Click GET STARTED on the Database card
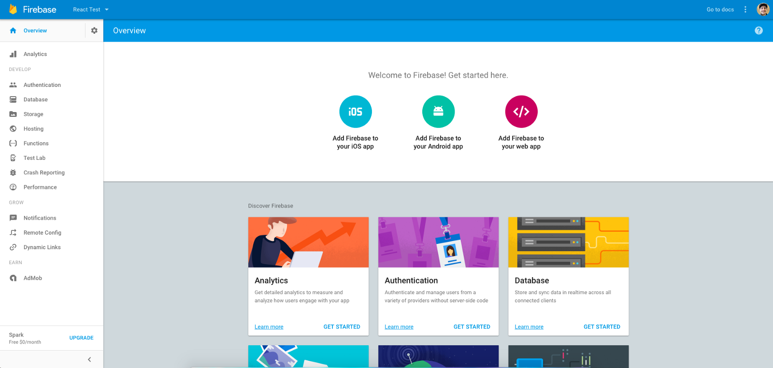This screenshot has width=773, height=368. coord(601,327)
